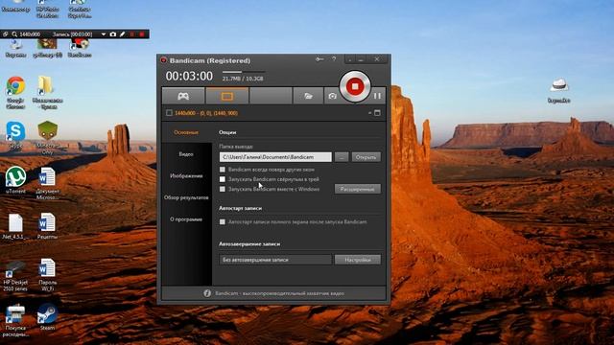Image resolution: width=614 pixels, height=345 pixels.
Task: Take a screenshot with Bandicam camera icon
Action: coord(332,96)
